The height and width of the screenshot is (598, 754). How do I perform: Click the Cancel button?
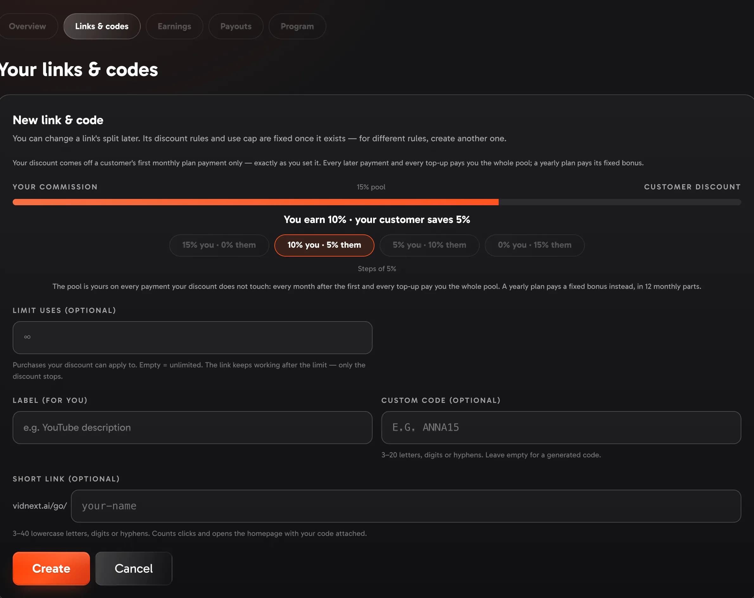[134, 568]
